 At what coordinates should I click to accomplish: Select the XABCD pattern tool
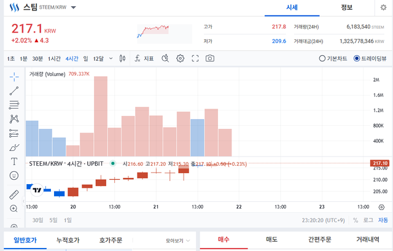coord(14,119)
